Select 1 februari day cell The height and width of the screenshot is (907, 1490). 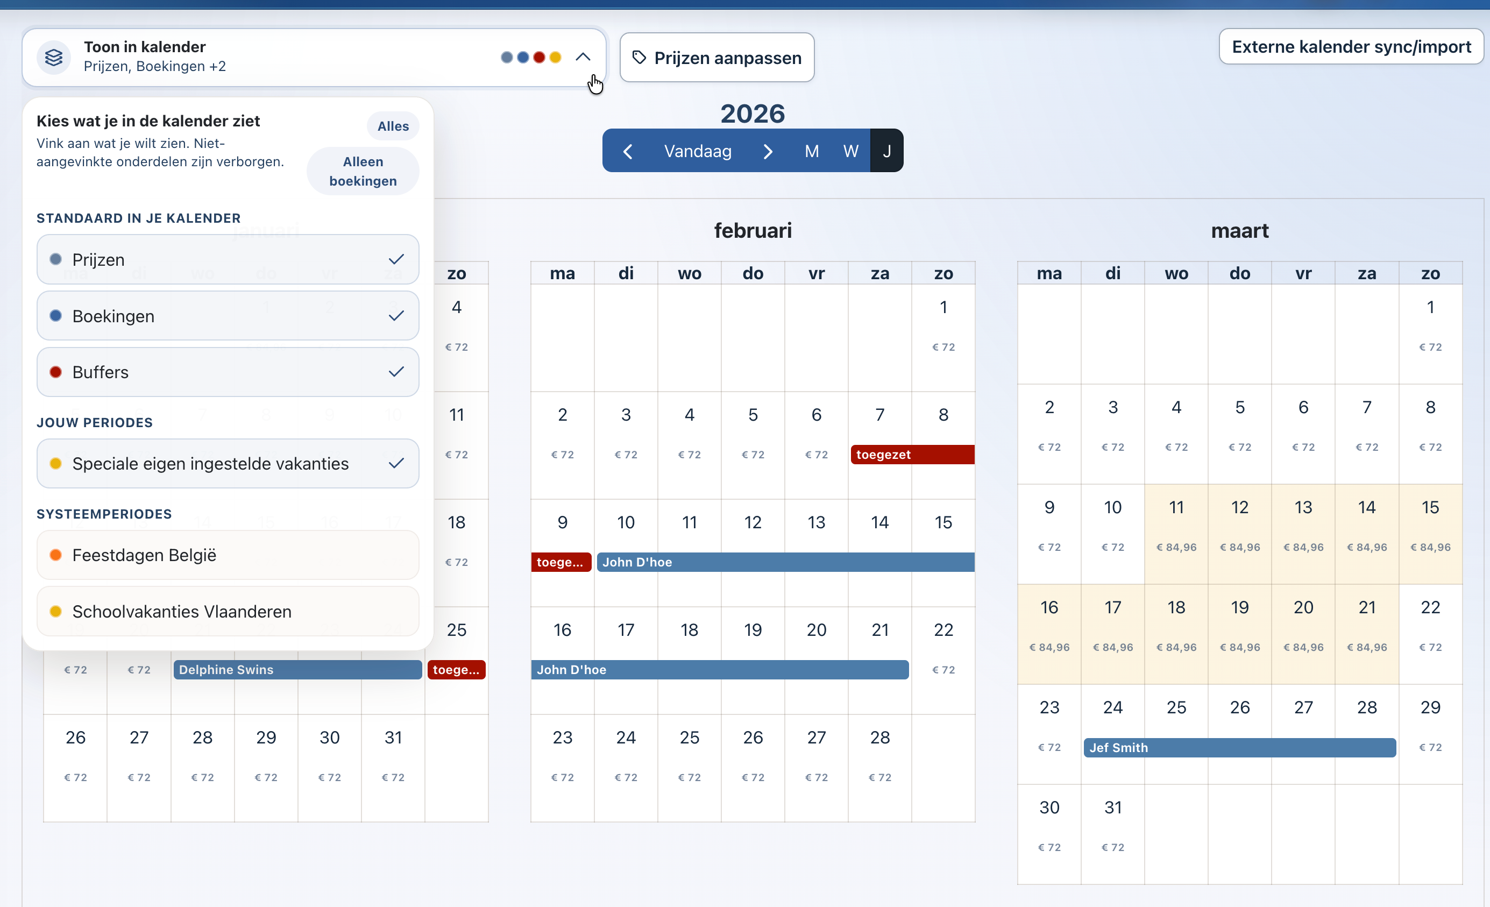click(943, 338)
